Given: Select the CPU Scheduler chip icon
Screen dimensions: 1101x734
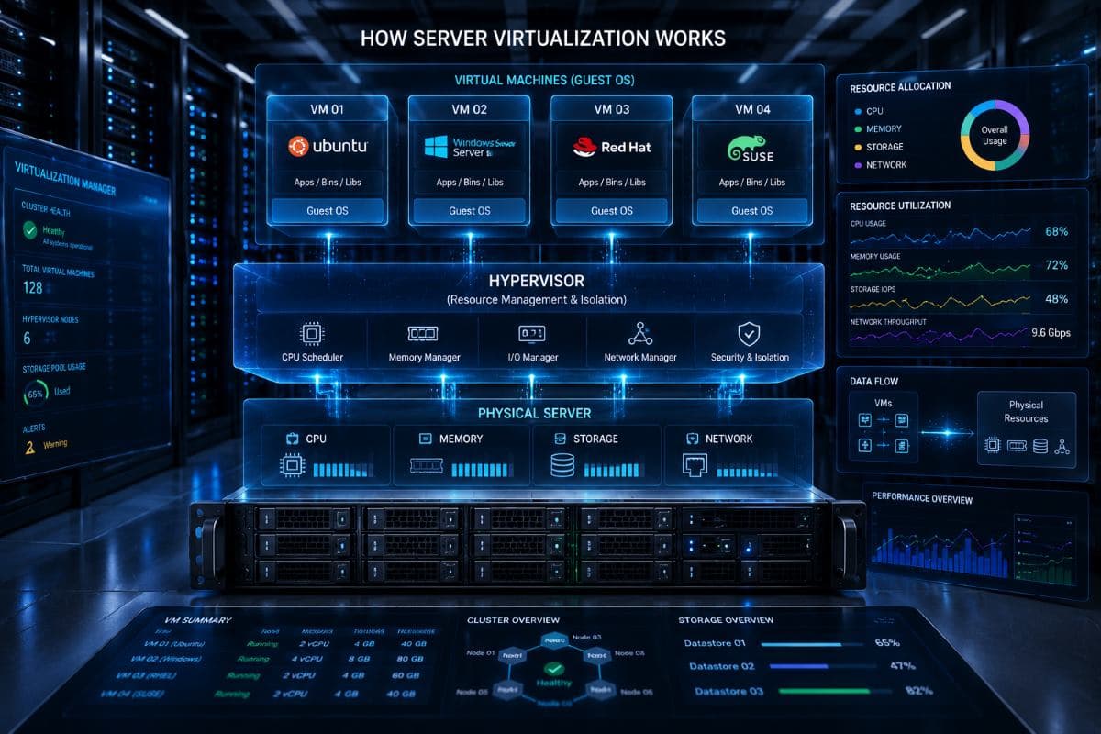Looking at the screenshot, I should tap(312, 334).
